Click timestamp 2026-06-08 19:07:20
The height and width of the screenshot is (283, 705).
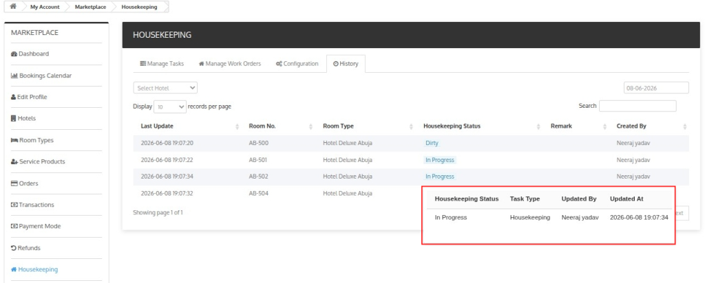pyautogui.click(x=167, y=144)
